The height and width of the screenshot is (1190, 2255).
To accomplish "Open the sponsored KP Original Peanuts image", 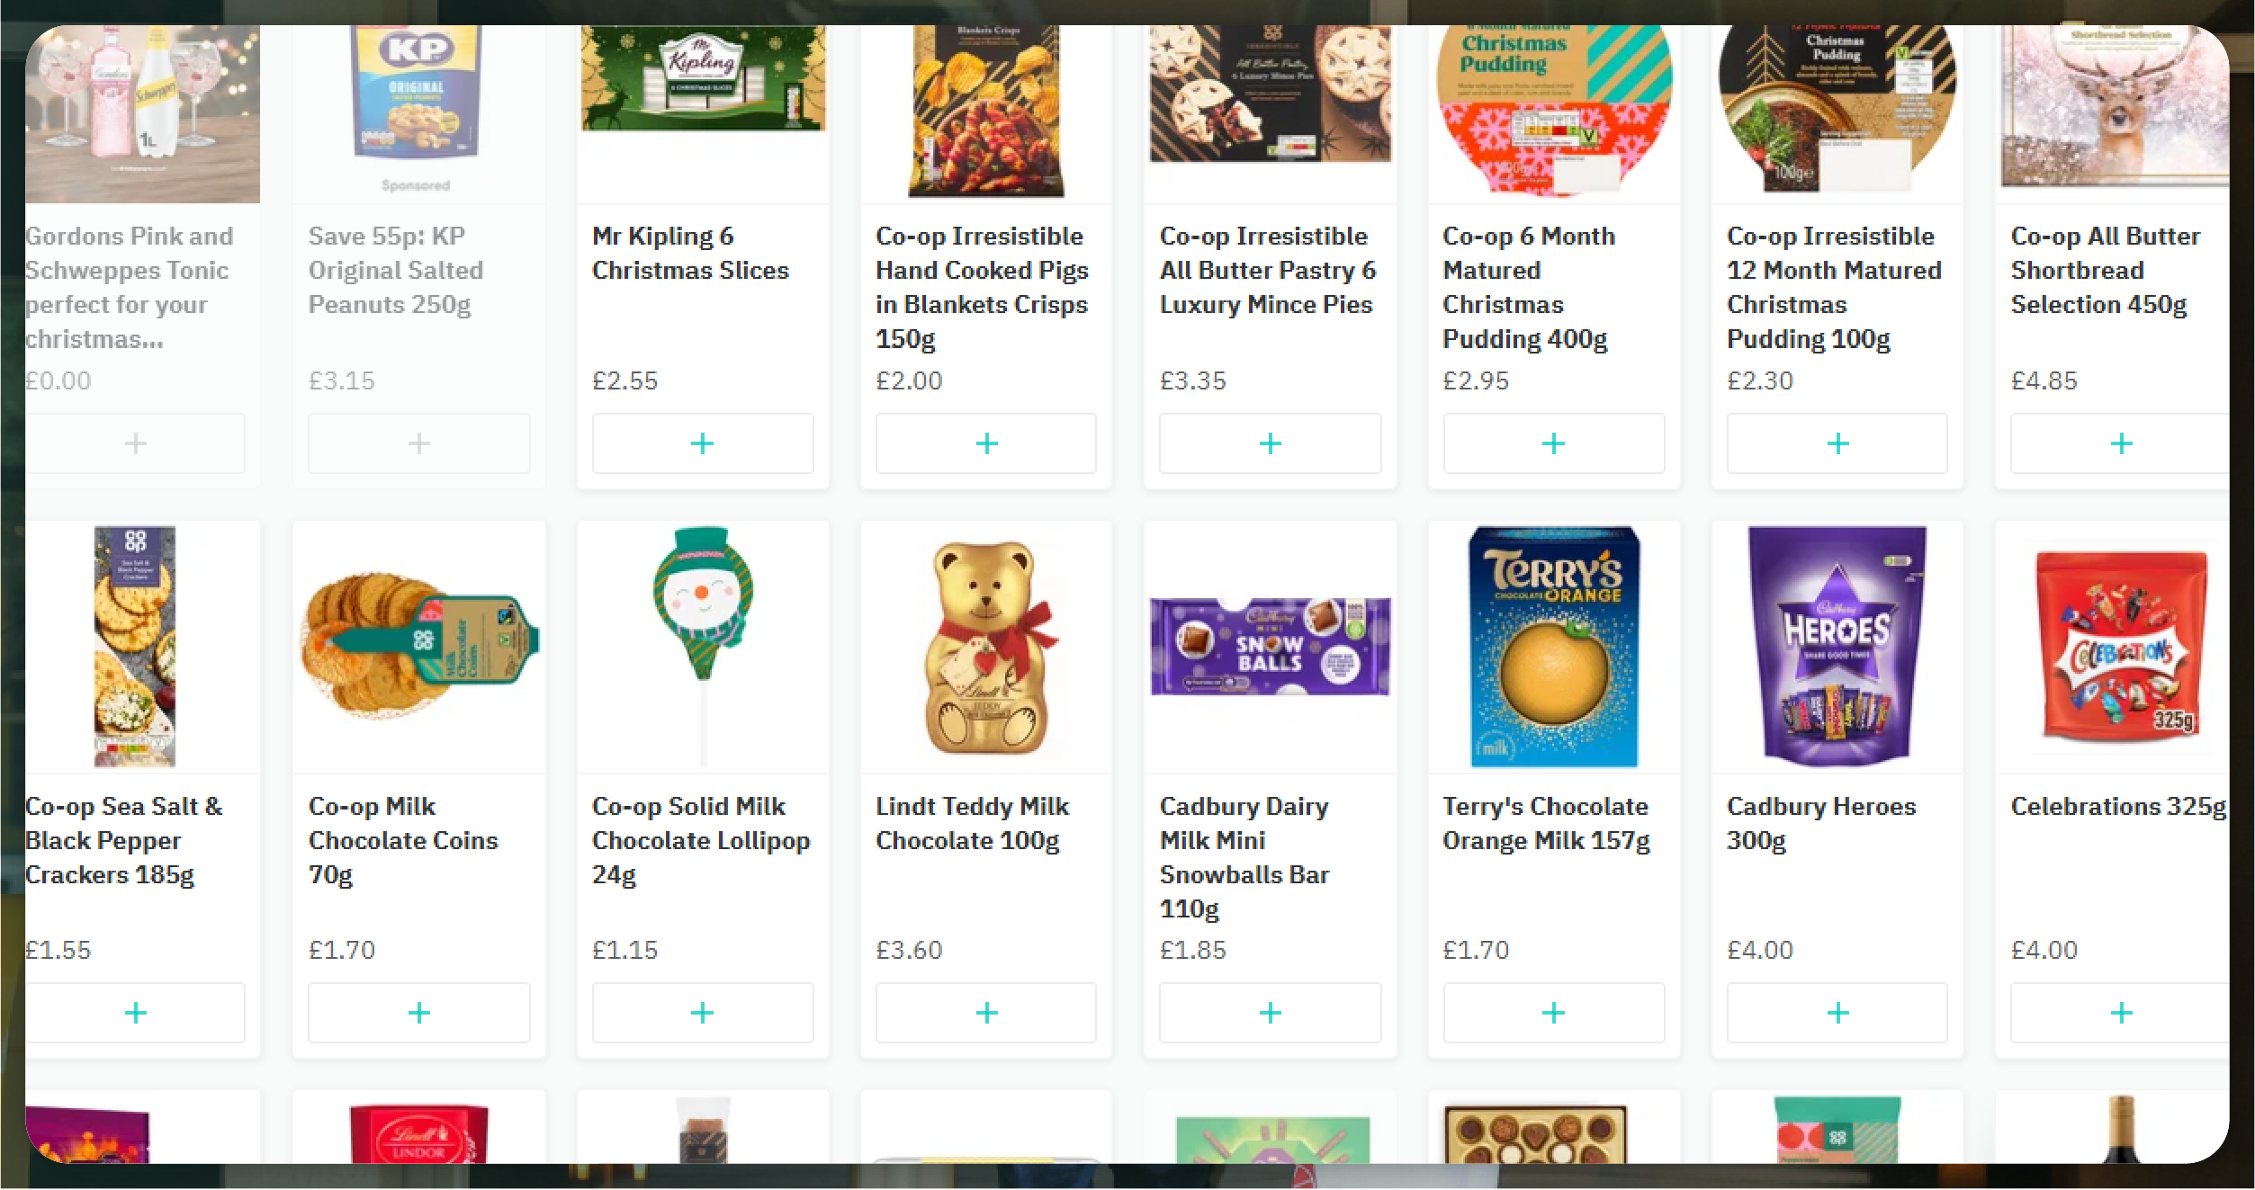I will tap(417, 93).
